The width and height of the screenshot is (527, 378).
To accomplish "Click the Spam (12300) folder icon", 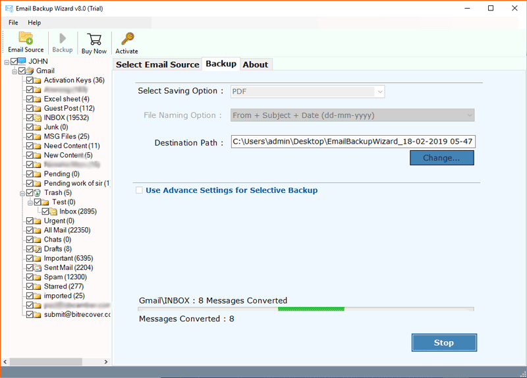I will pyautogui.click(x=38, y=277).
